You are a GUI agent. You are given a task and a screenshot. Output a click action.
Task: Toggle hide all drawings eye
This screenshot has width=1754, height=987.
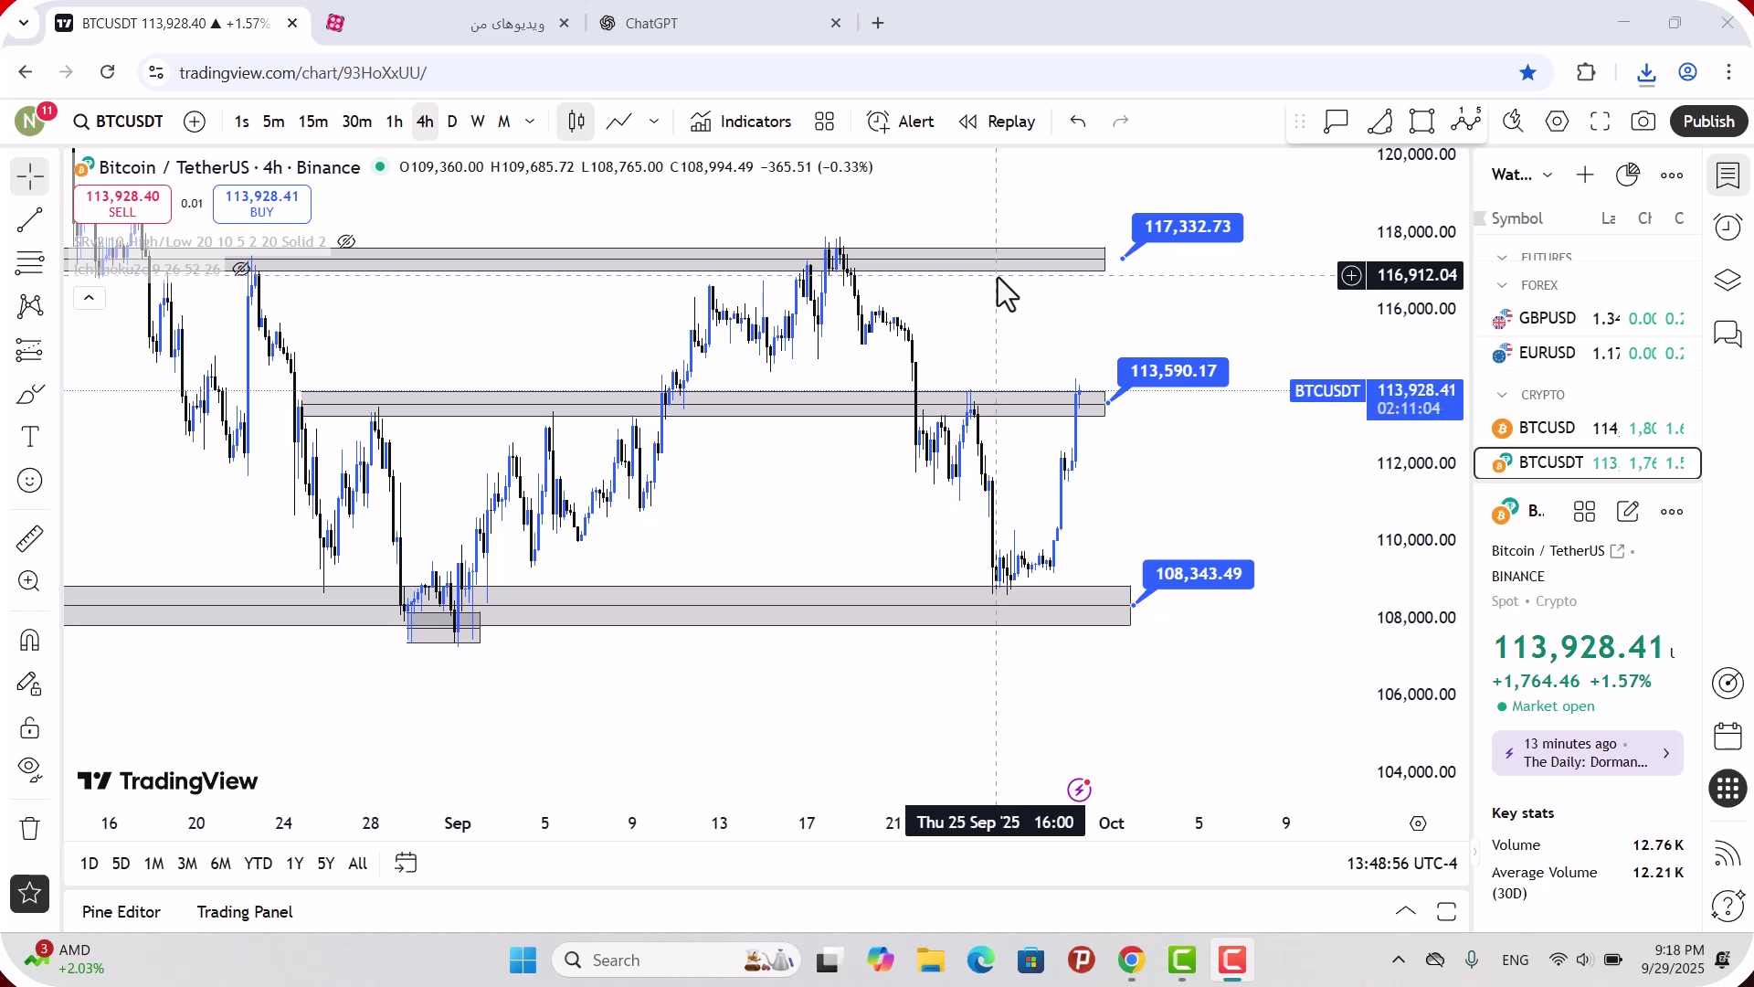30,770
